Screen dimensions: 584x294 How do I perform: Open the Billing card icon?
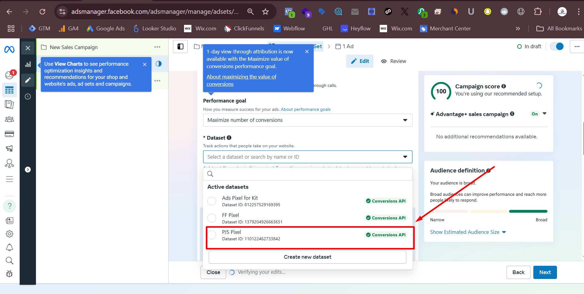pyautogui.click(x=9, y=134)
